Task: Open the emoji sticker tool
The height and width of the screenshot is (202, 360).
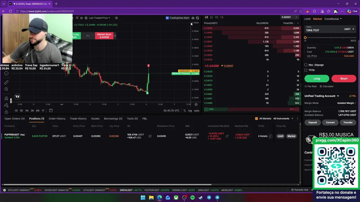Action: (x=6, y=74)
